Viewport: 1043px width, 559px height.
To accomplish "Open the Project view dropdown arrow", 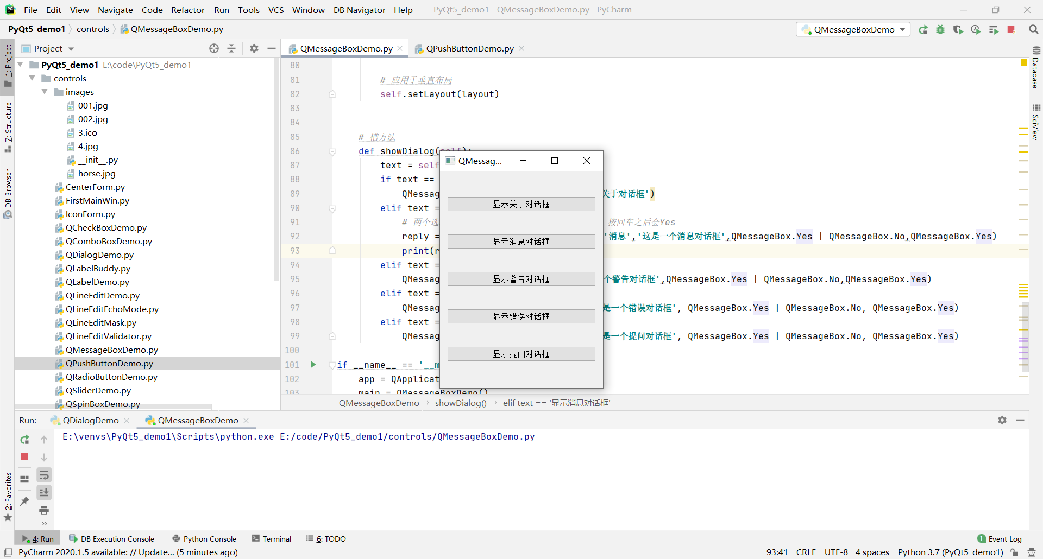I will (71, 49).
